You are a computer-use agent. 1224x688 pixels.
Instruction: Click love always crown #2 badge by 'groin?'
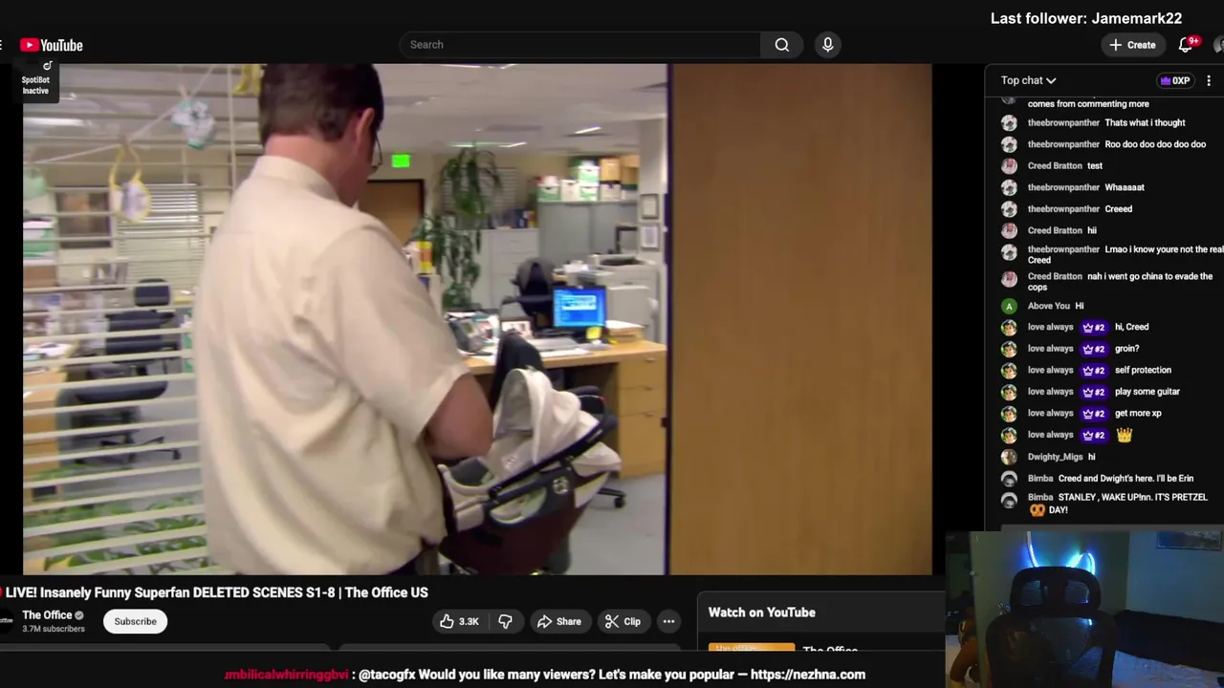[1093, 349]
